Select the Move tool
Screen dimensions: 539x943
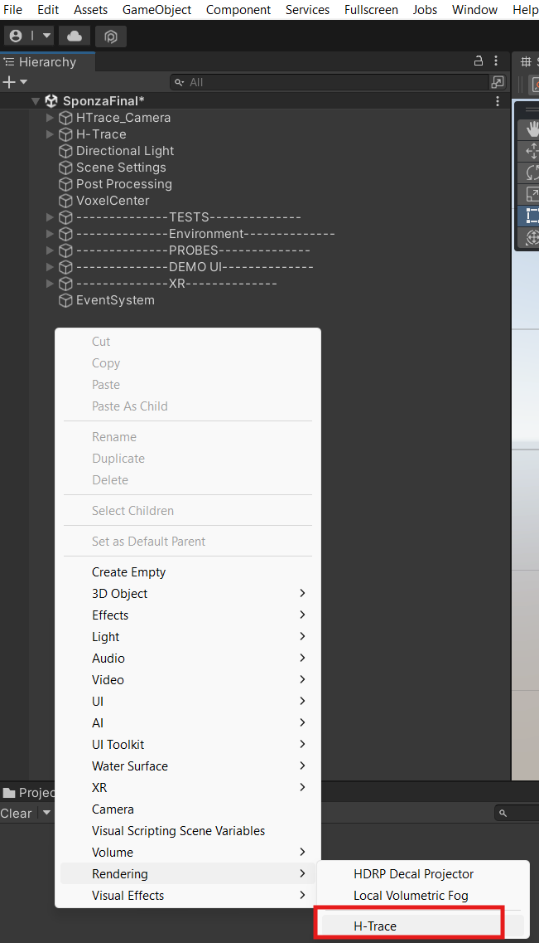click(532, 150)
